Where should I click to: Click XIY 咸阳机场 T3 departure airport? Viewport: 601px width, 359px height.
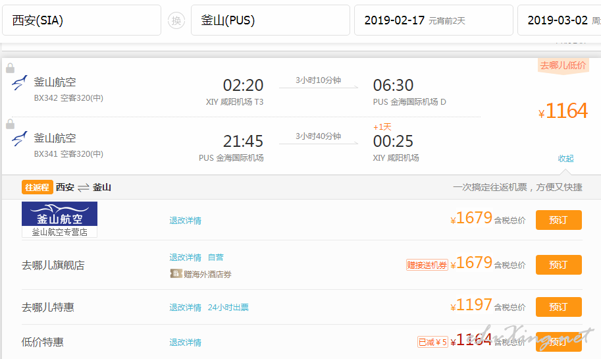point(234,102)
